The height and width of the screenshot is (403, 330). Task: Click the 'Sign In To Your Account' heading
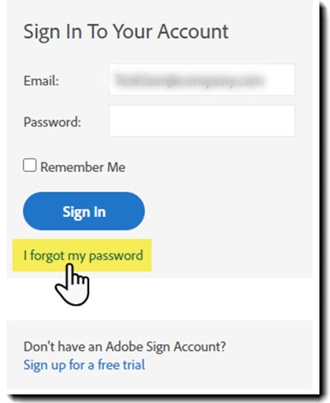[126, 31]
